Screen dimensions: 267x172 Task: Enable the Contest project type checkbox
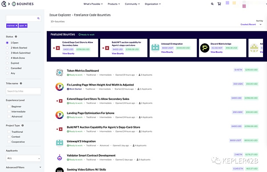coord(9,137)
